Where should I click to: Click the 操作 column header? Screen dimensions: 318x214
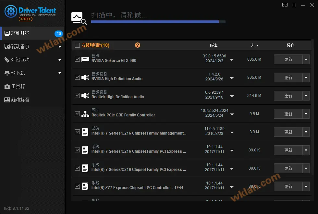click(290, 45)
